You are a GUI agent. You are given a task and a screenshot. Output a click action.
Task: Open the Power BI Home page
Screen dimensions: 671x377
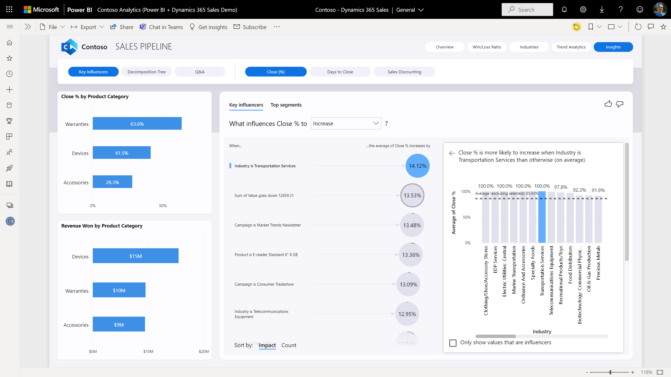coord(9,43)
